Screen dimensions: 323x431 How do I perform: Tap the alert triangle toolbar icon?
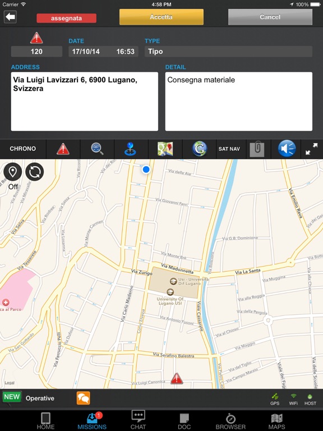pyautogui.click(x=63, y=149)
